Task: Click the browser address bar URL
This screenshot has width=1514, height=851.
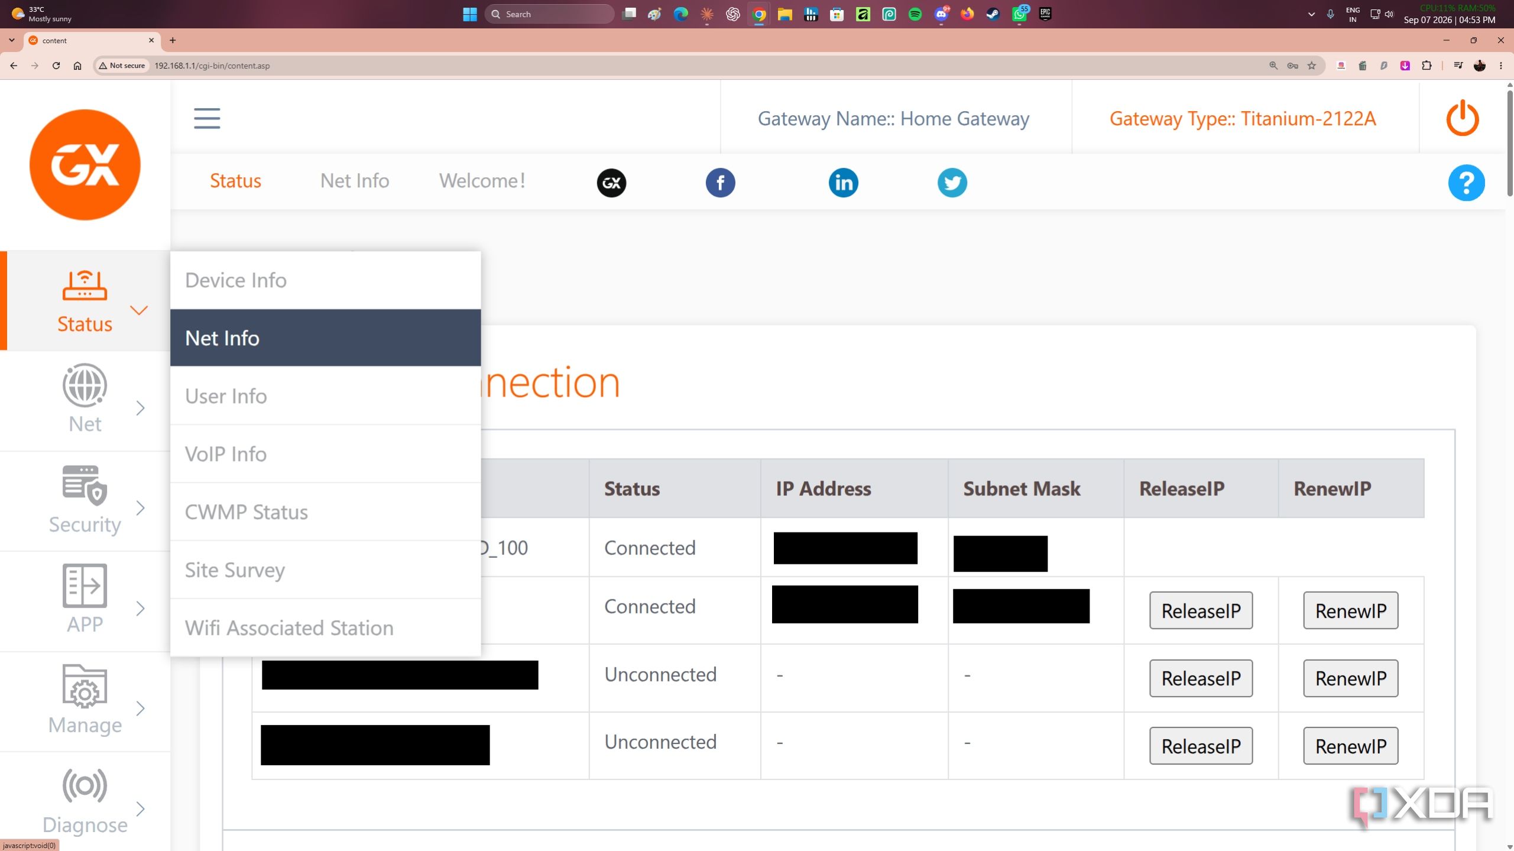Action: coord(212,66)
